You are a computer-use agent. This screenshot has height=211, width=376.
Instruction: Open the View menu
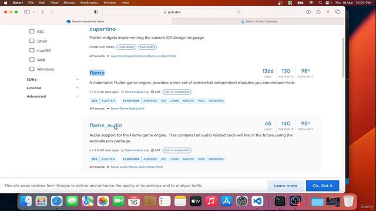click(55, 2)
